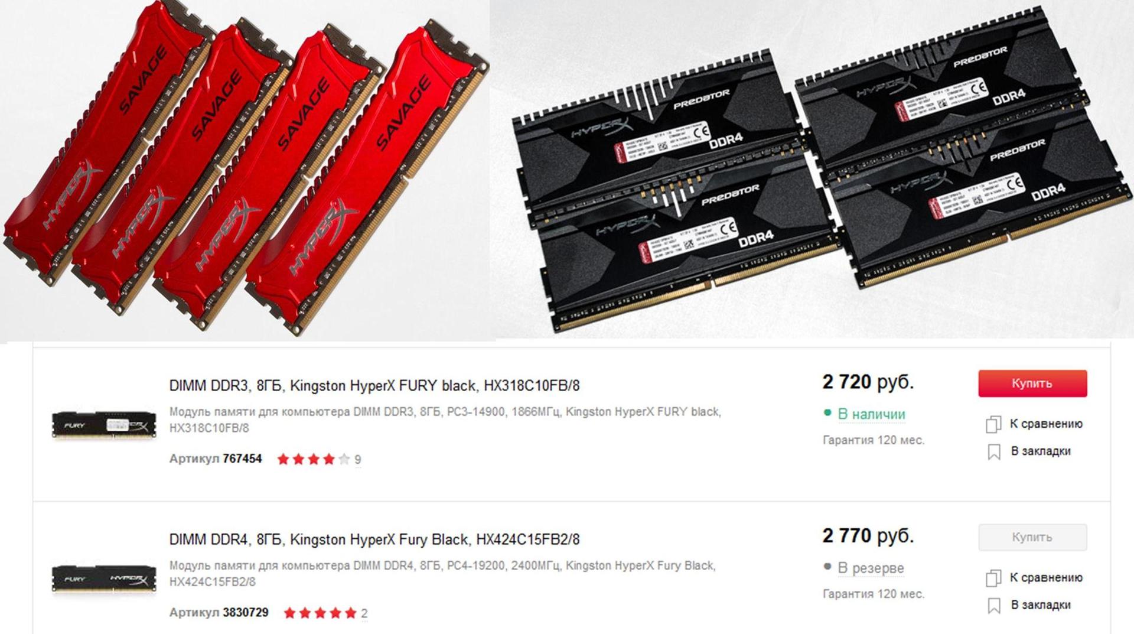Click К сравнению text for DDR3 item

1046,424
